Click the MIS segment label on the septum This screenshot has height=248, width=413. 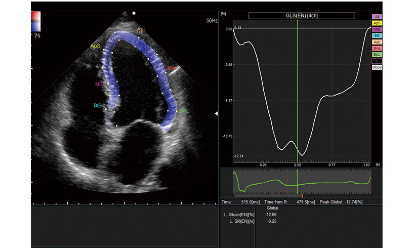point(98,85)
